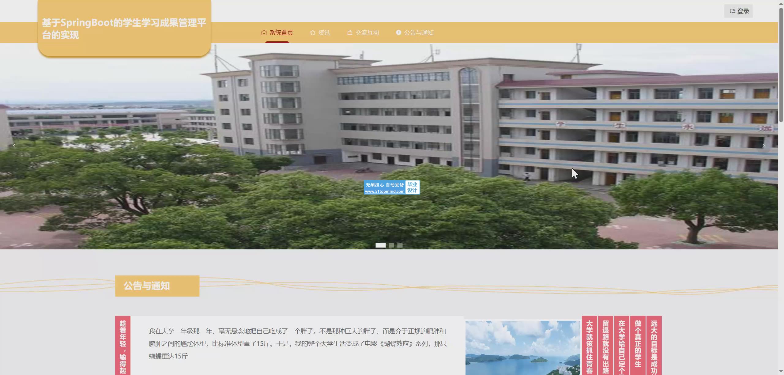Select the first carousel indicator dot
Screen dimensions: 784x375
(380, 245)
